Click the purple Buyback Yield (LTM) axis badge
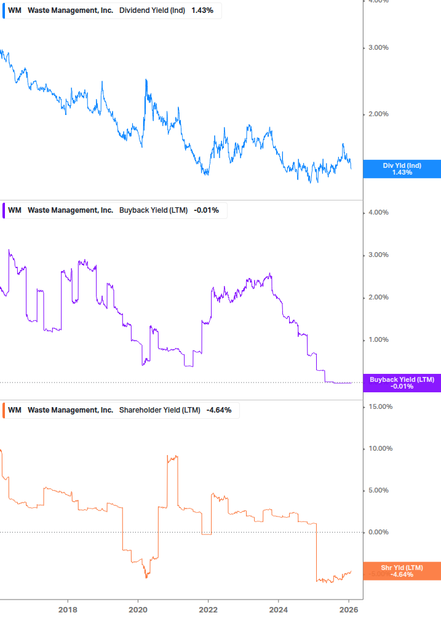The width and height of the screenshot is (441, 618). [x=402, y=383]
